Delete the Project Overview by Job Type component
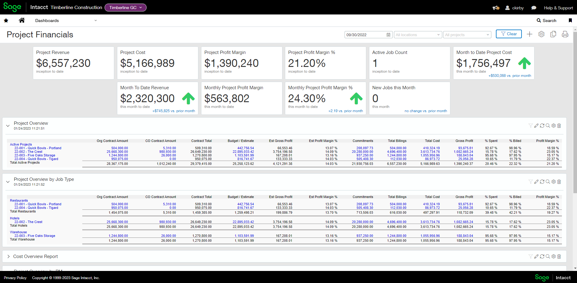The image size is (577, 283). click(x=559, y=182)
